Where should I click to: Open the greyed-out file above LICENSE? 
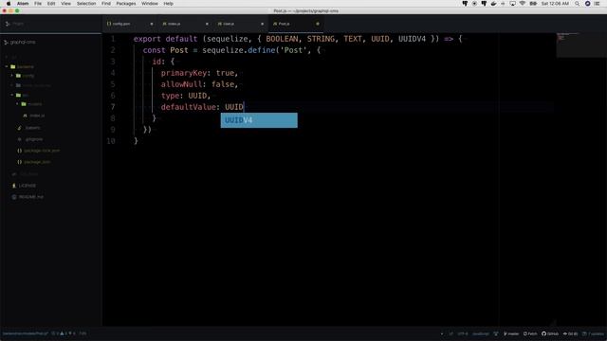26,174
